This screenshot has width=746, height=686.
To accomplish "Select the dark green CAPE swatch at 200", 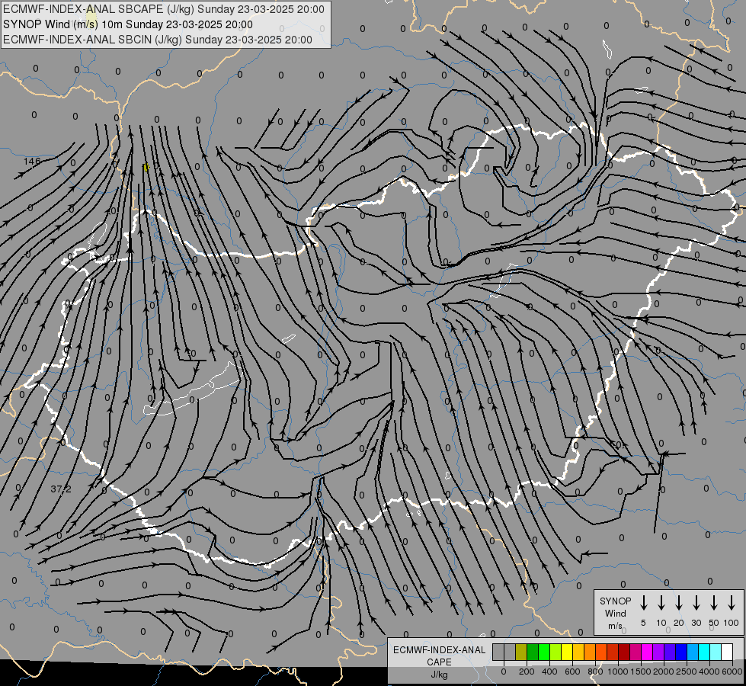I will tap(533, 652).
